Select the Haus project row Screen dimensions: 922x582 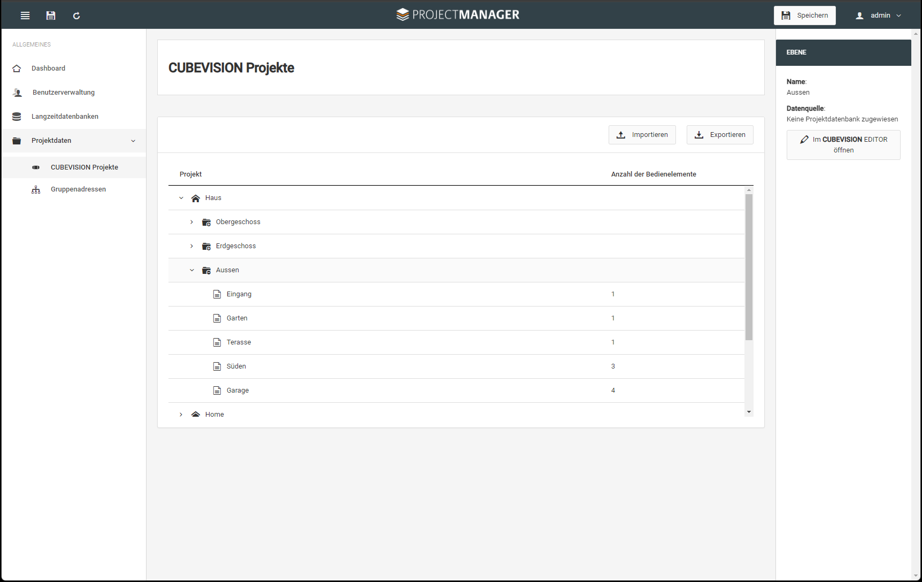(456, 198)
